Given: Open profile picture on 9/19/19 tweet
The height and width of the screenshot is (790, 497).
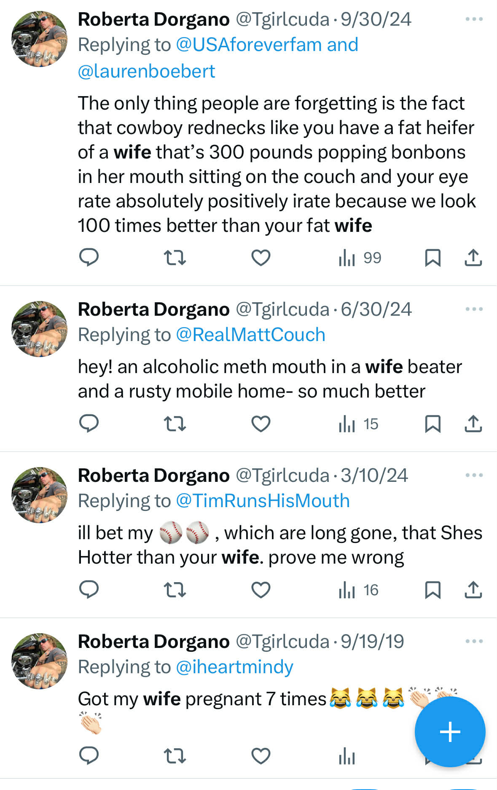Looking at the screenshot, I should click(x=39, y=661).
